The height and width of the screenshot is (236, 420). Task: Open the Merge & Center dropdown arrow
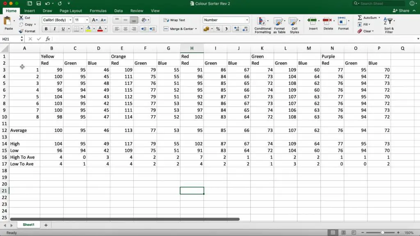point(196,29)
